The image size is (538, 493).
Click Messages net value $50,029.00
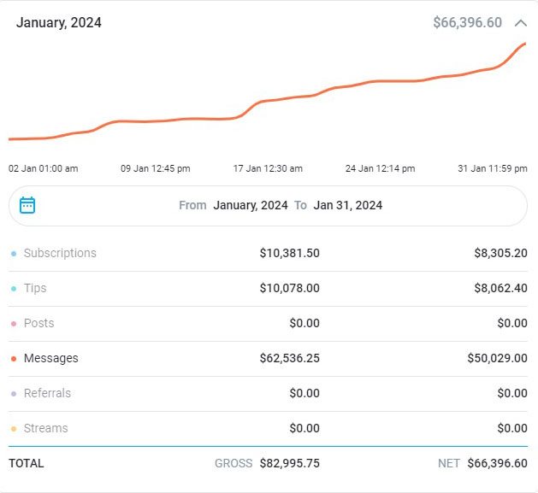(x=497, y=358)
